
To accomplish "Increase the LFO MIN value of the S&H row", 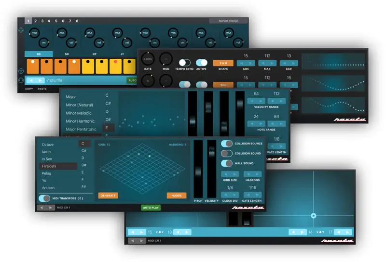I will [x=250, y=63].
